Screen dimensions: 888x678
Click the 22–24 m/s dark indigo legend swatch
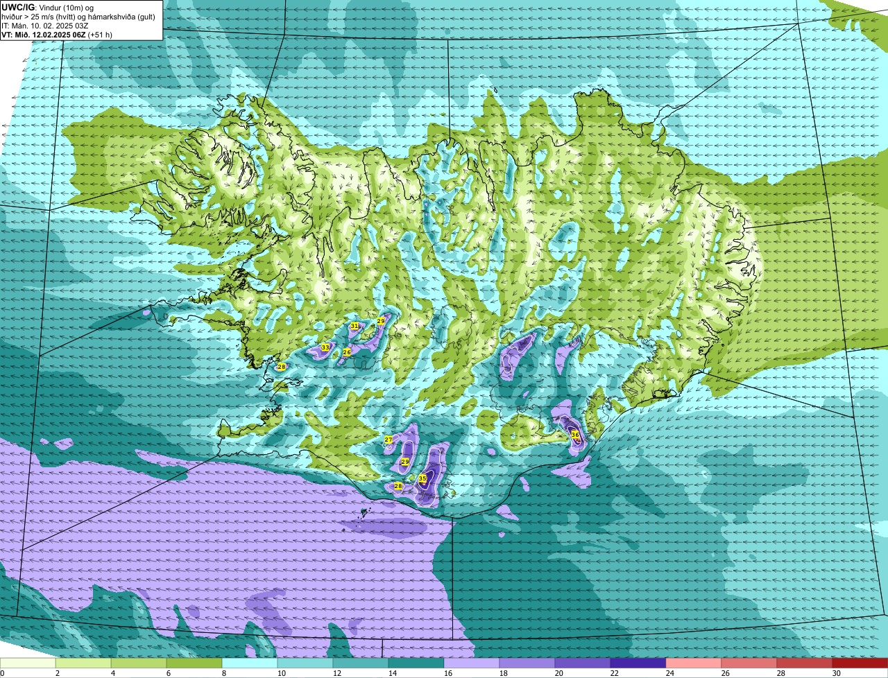[x=638, y=663]
